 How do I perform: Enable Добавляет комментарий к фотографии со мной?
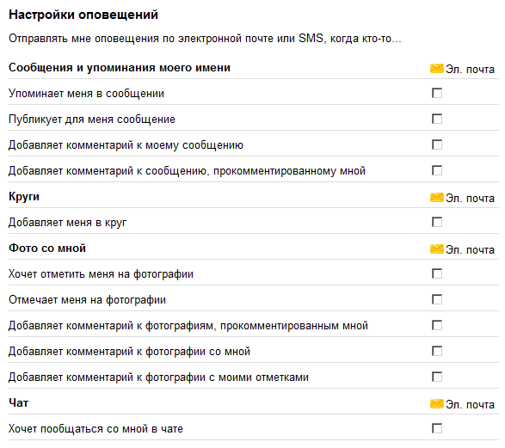click(437, 351)
